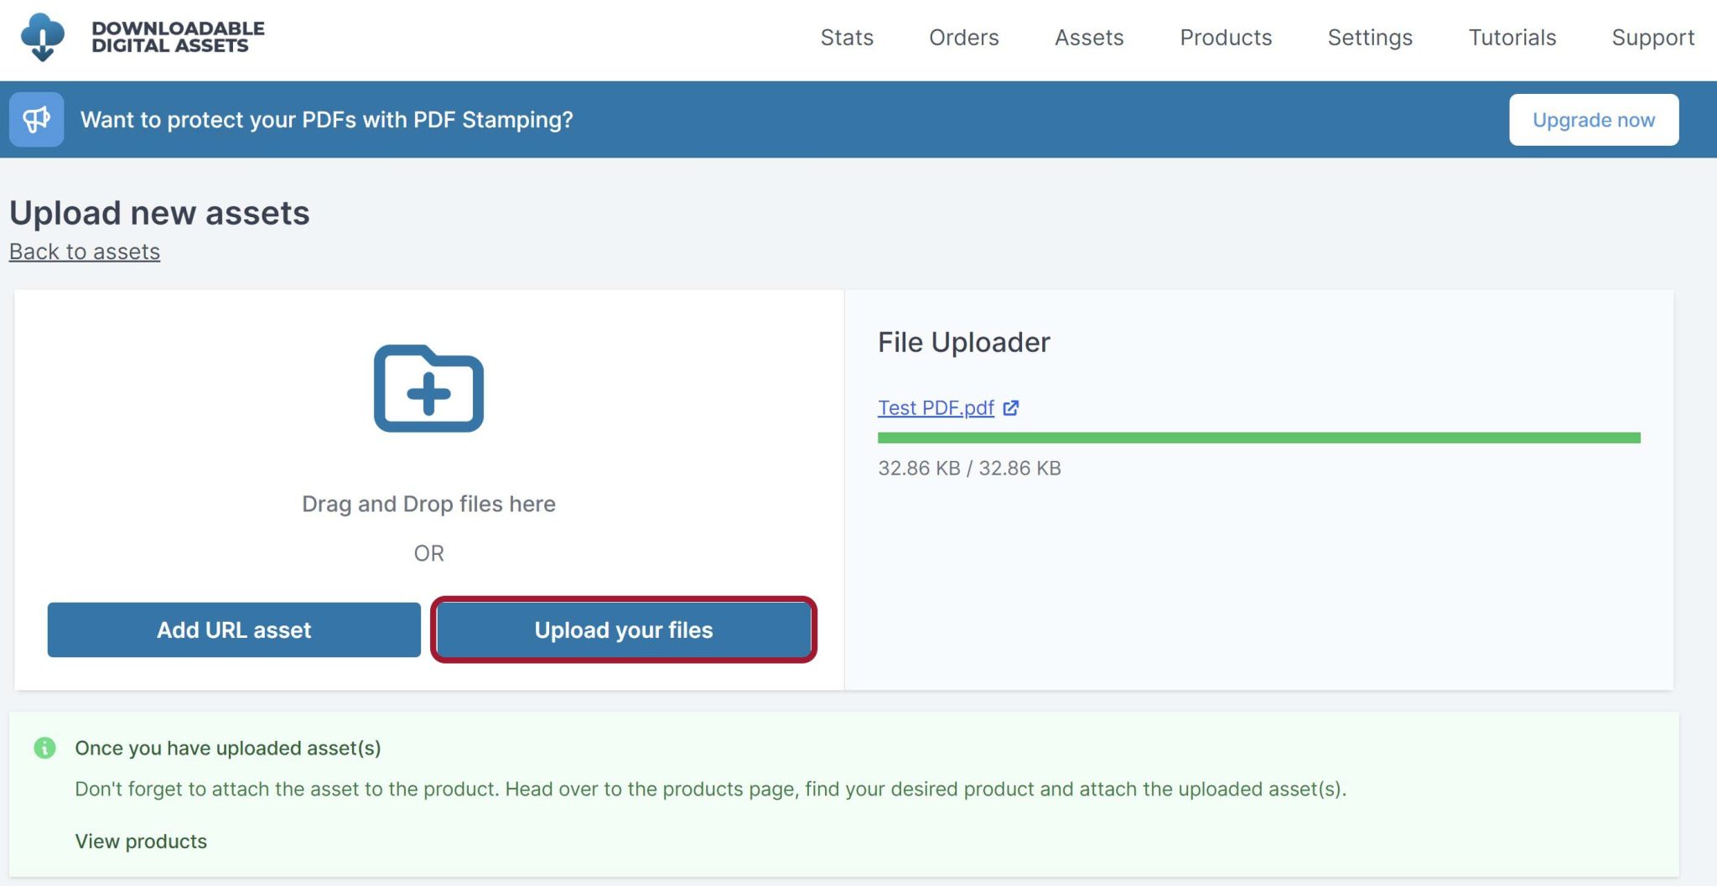
Task: Follow the Back to assets link
Action: [85, 251]
